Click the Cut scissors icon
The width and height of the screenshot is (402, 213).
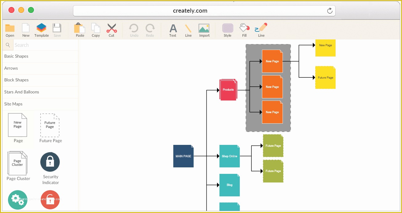click(112, 28)
